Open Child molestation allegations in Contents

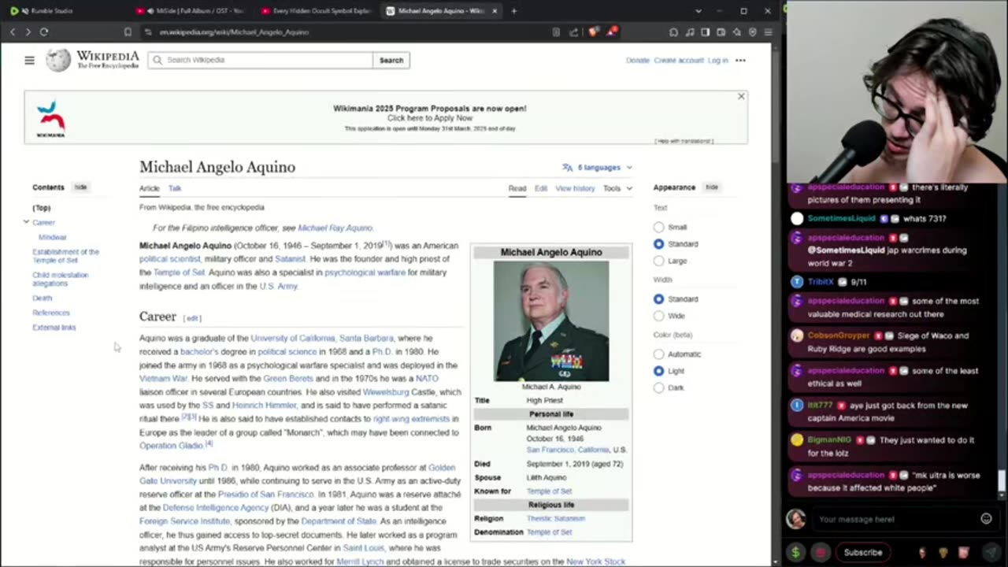(x=60, y=279)
